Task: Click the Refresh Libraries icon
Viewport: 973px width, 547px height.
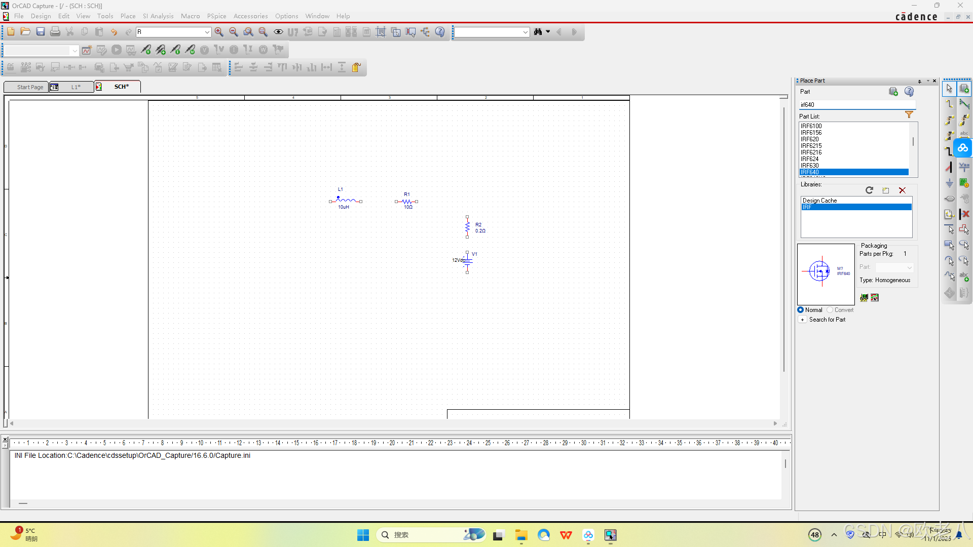Action: tap(869, 190)
